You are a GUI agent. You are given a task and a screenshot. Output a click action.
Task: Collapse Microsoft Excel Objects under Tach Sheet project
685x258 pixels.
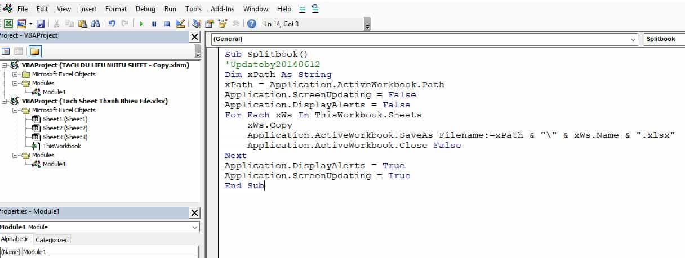15,110
